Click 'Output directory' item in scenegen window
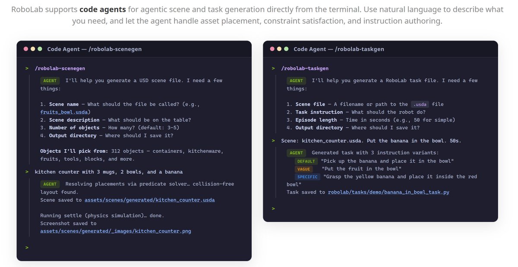The image size is (518, 267). pyautogui.click(x=107, y=136)
